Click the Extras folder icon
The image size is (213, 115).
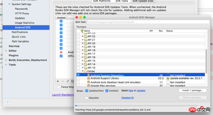point(85,71)
